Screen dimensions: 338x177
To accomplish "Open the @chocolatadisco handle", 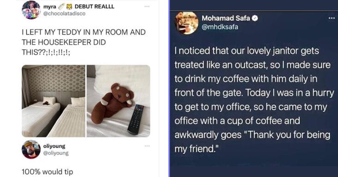I will point(64,13).
